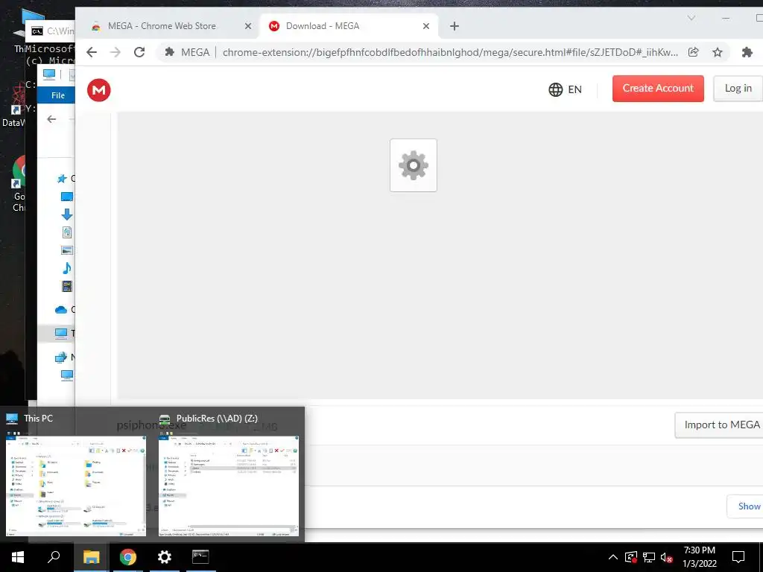Image resolution: width=763 pixels, height=572 pixels.
Task: Open the EN language selector
Action: point(565,89)
